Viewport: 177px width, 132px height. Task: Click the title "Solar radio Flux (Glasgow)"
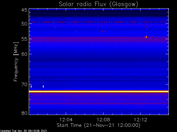point(98,4)
